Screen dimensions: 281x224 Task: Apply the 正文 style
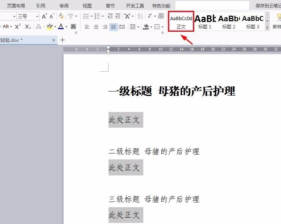click(181, 22)
